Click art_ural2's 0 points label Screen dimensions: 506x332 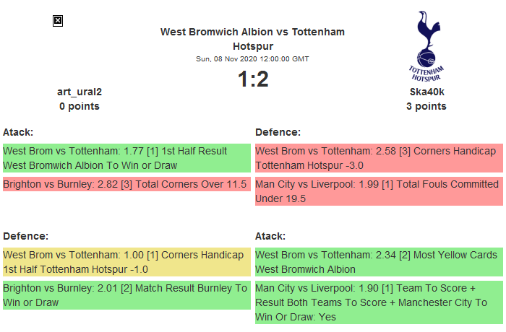click(80, 106)
